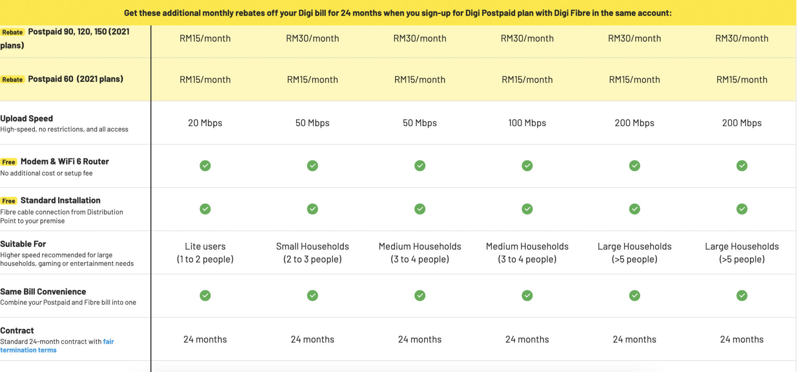Click Modem & WiFi 6 Router checkmark, first column

coord(205,166)
